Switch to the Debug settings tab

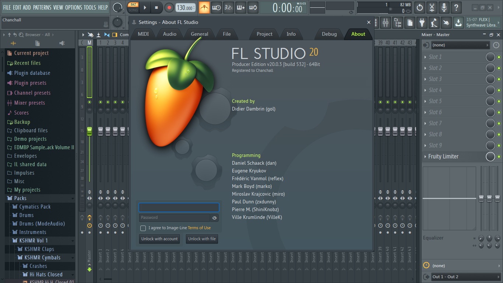329,34
